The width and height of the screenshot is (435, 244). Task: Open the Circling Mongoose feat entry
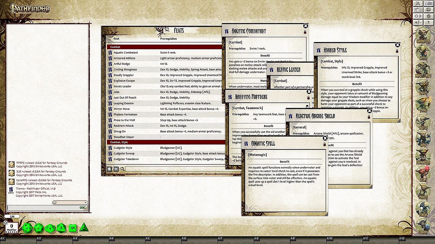tap(125, 69)
